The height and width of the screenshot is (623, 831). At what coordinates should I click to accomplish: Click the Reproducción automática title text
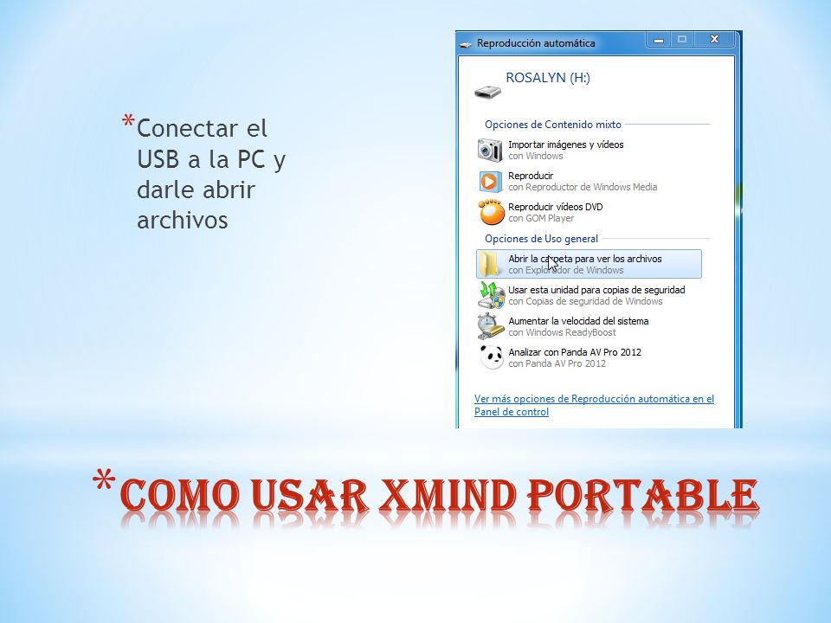(x=536, y=43)
